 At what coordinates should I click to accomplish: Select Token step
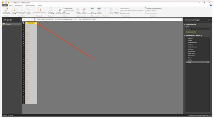click(197, 40)
